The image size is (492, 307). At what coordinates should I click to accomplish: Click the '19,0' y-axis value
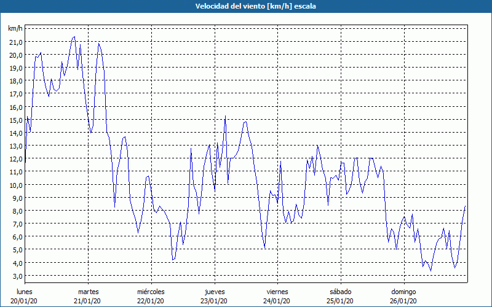16,68
